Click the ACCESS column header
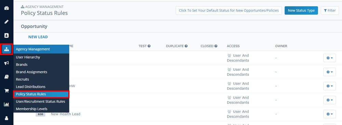342x125 pixels. coord(233,46)
